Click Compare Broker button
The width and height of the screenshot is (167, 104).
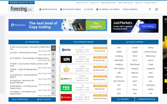[x=146, y=99]
